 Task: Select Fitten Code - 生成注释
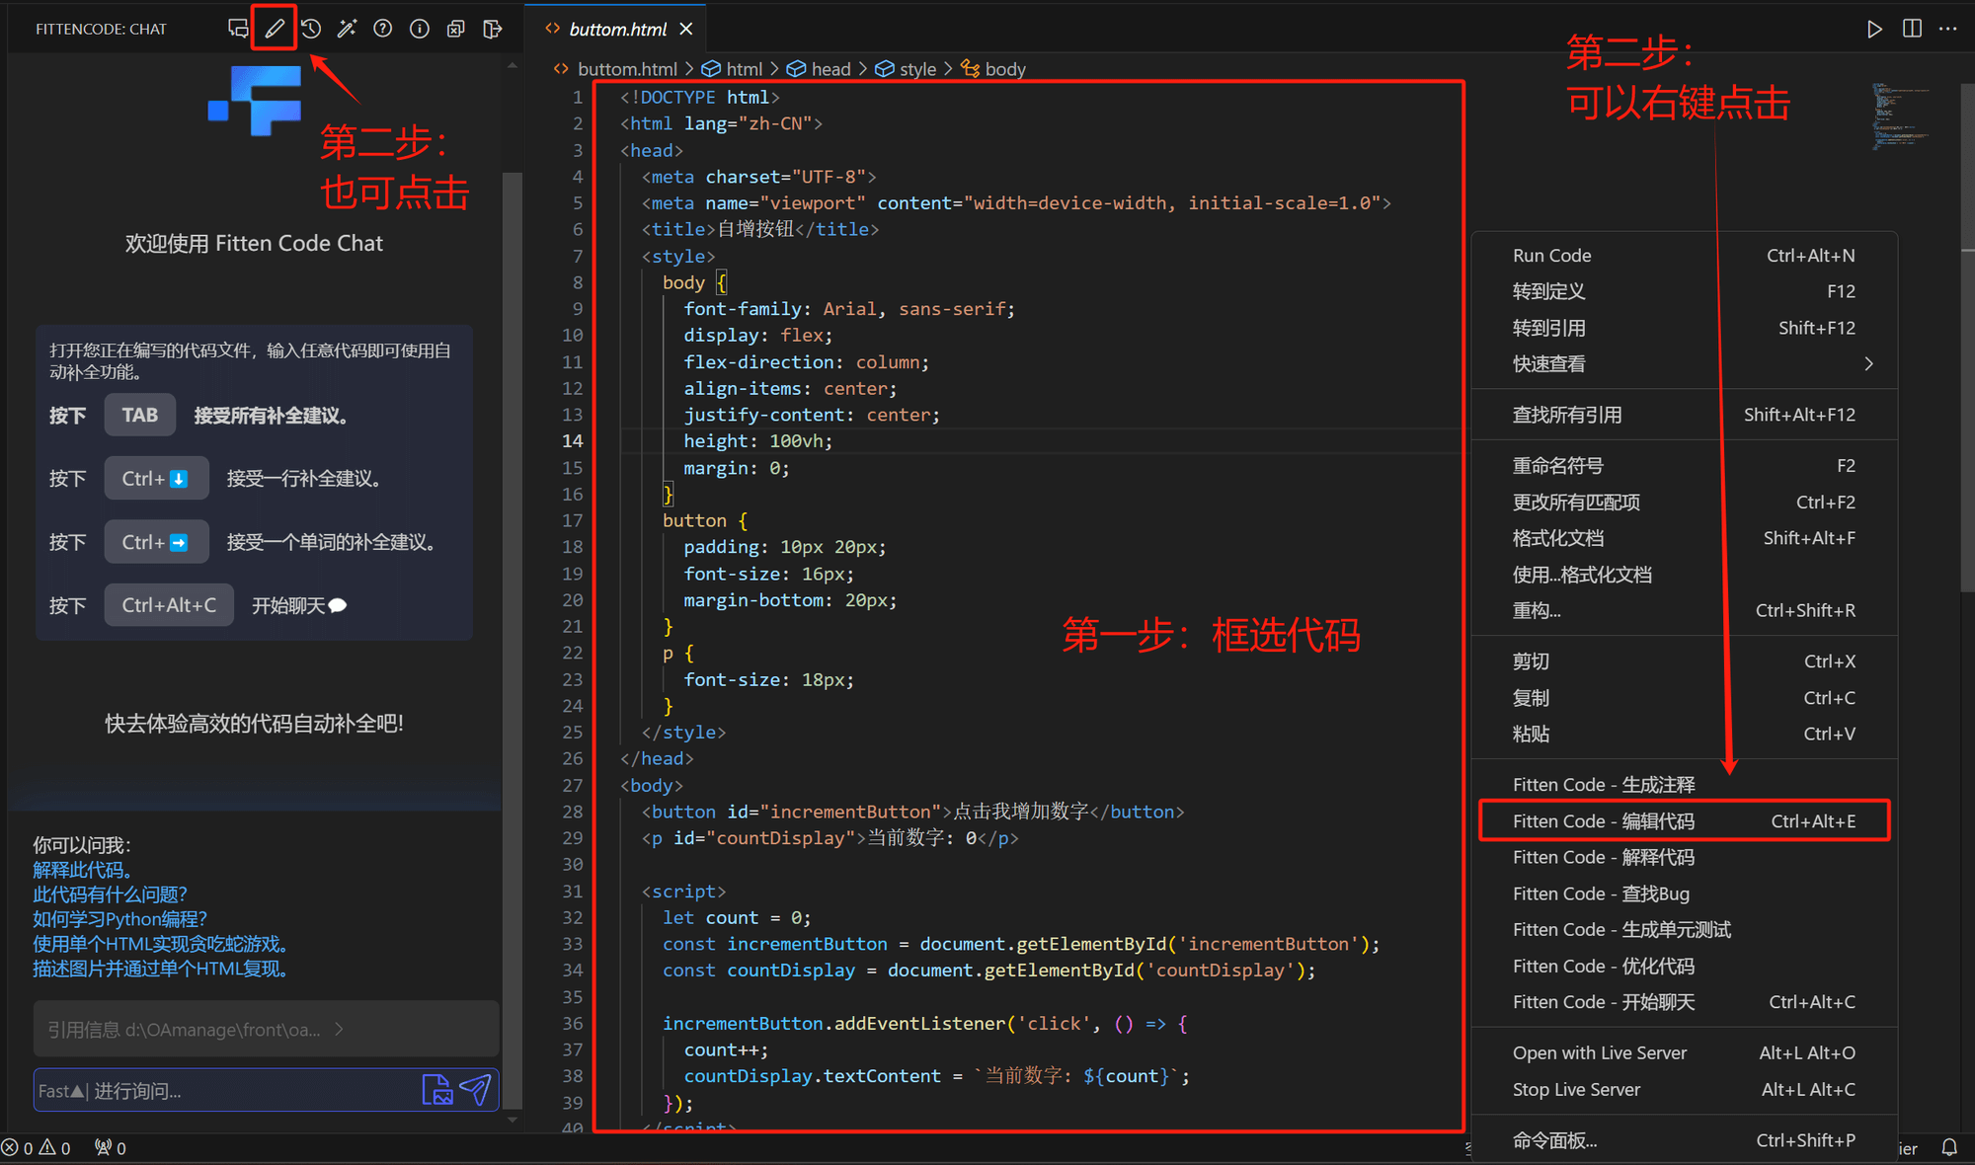click(1684, 785)
